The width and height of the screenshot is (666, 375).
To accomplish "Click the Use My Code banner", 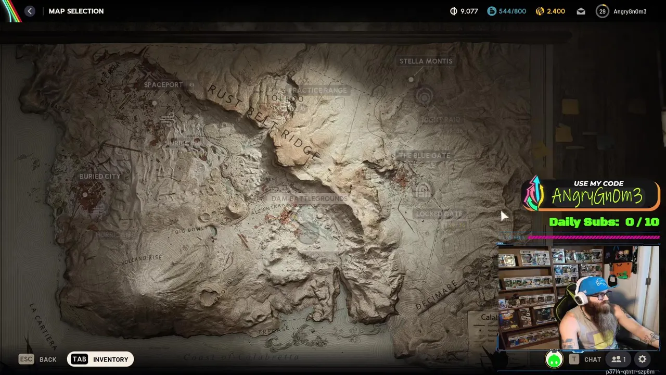I will (591, 194).
